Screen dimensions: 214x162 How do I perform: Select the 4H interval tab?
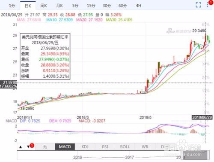(138, 6)
